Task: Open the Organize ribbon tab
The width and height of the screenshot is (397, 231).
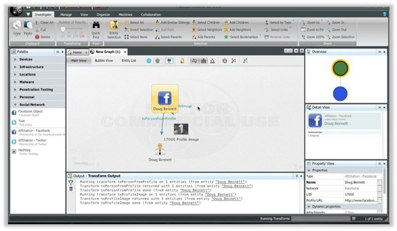Action: click(x=103, y=14)
